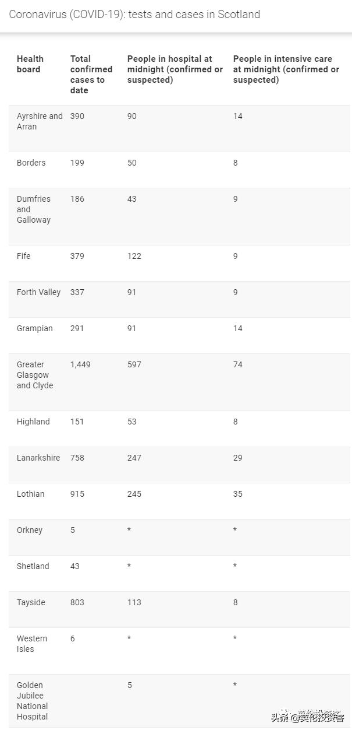This screenshot has width=352, height=730.
Task: Select the Dumfries and Galloway row label
Action: pyautogui.click(x=34, y=209)
